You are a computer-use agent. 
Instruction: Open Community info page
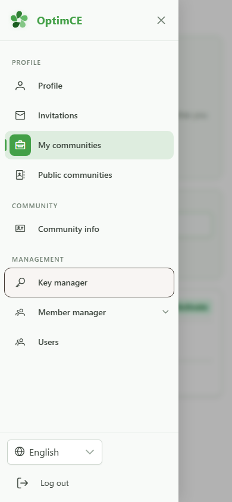[x=89, y=229]
